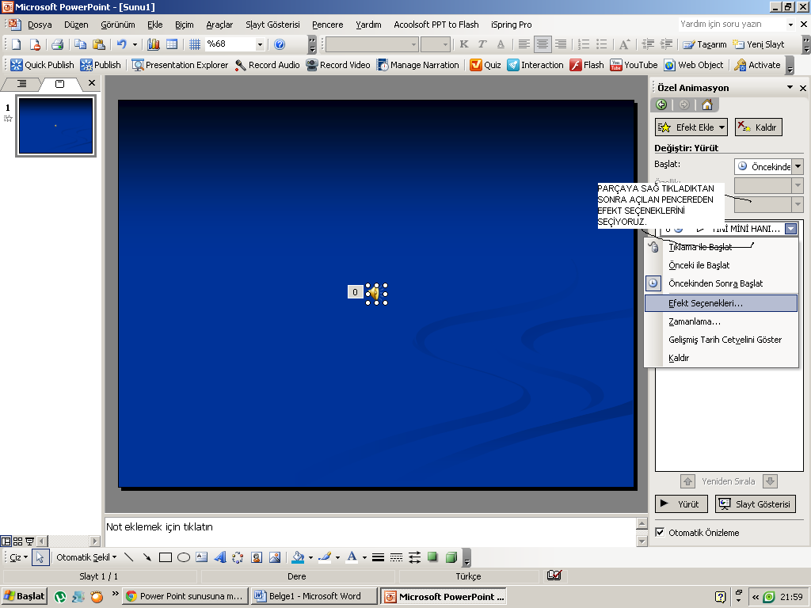Image resolution: width=811 pixels, height=608 pixels.
Task: Click the sound speaker icon on slide
Action: point(373,293)
